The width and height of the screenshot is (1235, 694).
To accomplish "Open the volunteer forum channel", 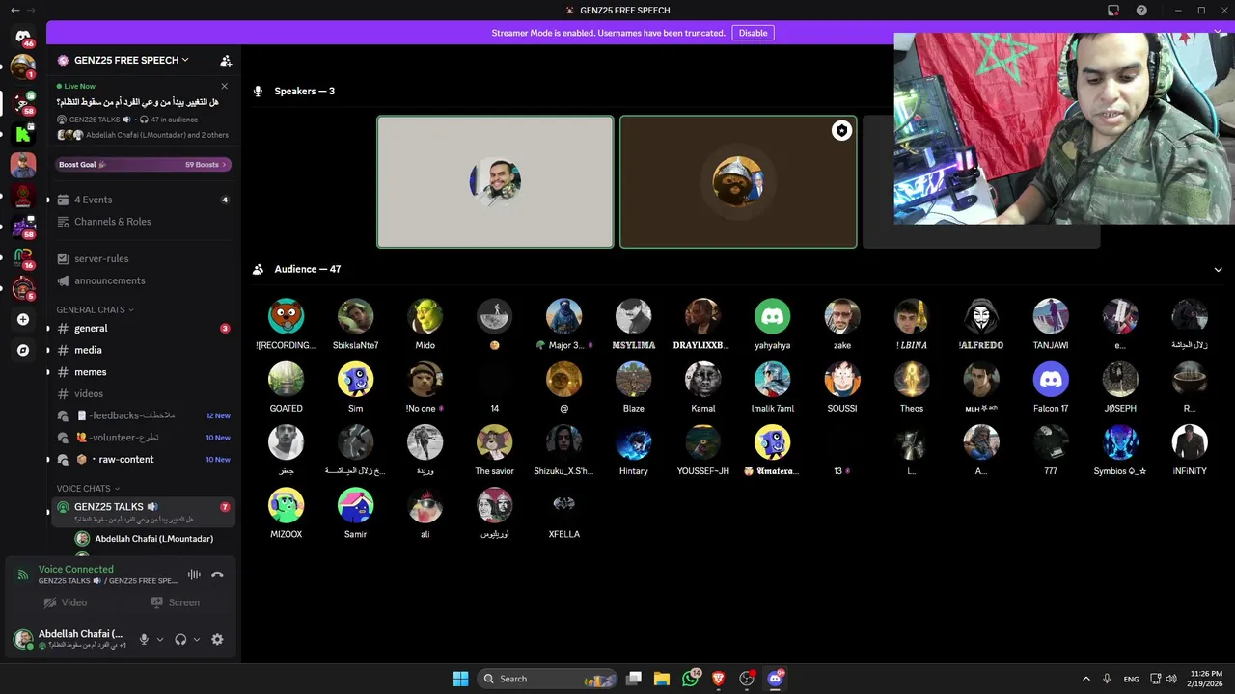I will pyautogui.click(x=143, y=438).
